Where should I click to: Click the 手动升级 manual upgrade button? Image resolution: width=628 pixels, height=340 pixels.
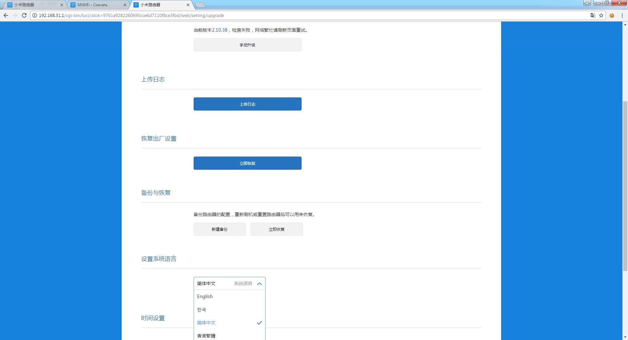click(x=247, y=45)
